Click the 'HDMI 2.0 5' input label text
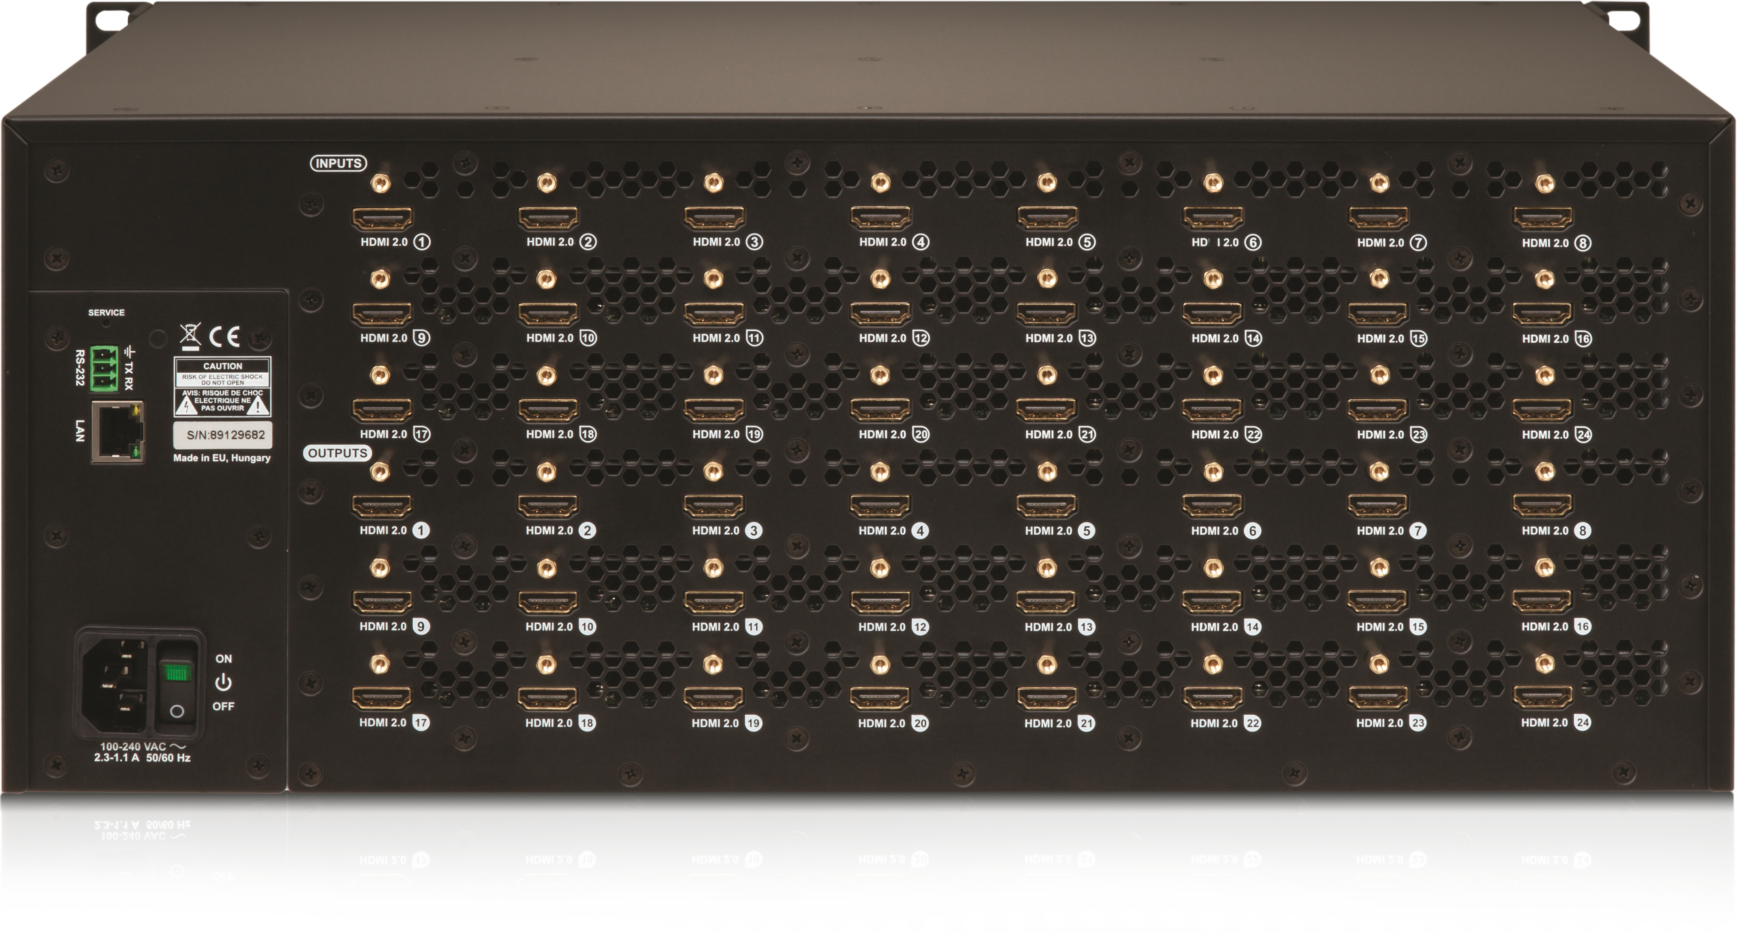1737x933 pixels. click(x=1061, y=242)
